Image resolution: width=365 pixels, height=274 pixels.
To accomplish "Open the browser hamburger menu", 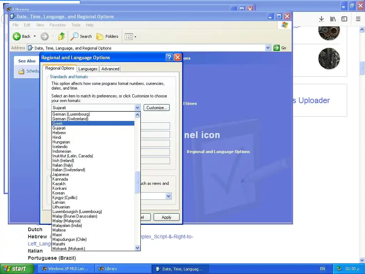I will (358, 19).
